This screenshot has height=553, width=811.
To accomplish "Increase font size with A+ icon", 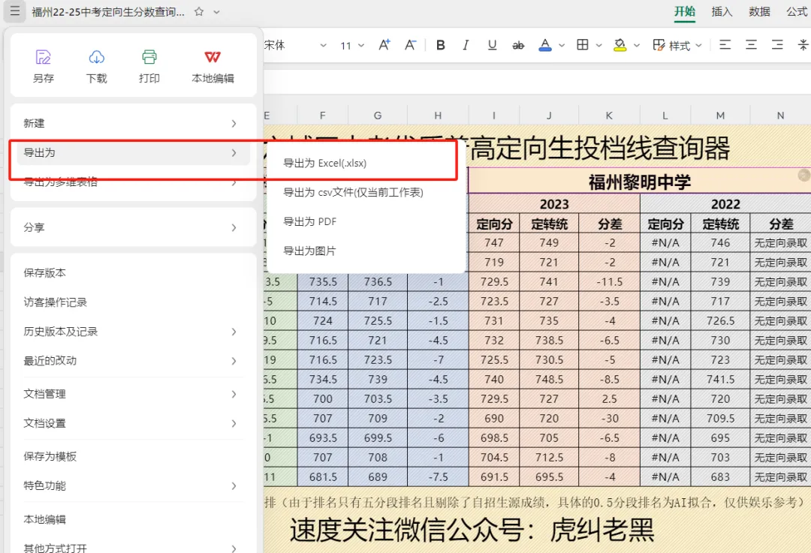I will click(x=384, y=46).
